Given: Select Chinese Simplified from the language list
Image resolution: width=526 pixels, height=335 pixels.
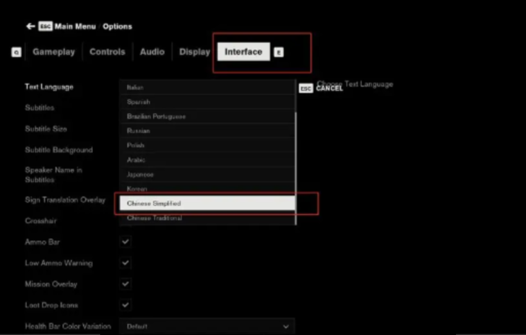Looking at the screenshot, I should coord(204,203).
